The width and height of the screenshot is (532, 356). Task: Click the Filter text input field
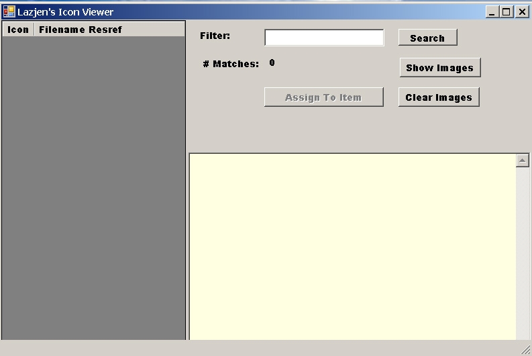(324, 38)
